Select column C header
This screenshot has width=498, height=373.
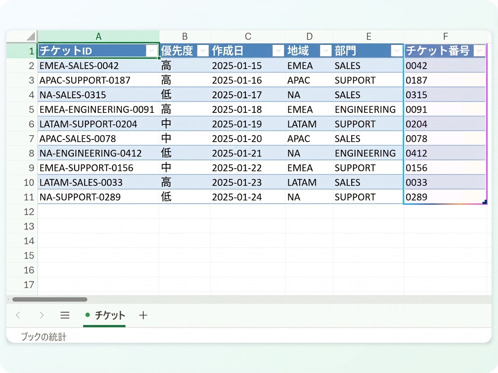[248, 37]
